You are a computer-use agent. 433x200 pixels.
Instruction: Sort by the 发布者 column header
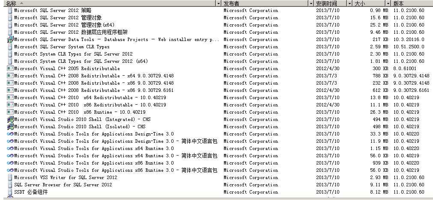266,3
